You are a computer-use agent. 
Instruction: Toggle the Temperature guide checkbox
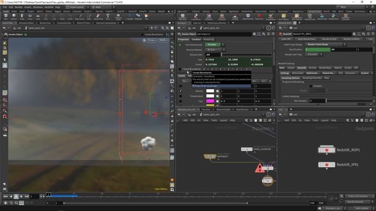point(180,96)
